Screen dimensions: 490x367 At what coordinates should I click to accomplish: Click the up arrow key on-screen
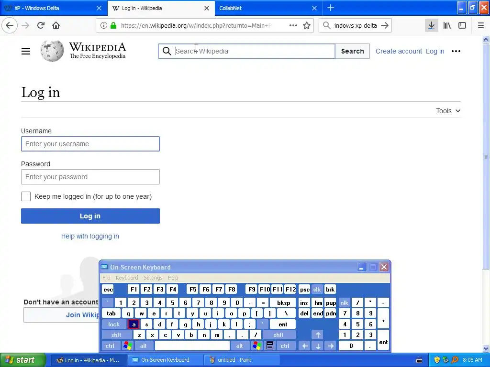[318, 335]
